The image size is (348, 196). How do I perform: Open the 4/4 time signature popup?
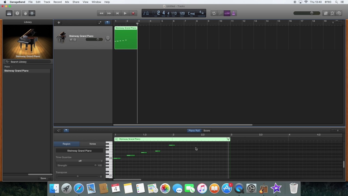click(201, 13)
